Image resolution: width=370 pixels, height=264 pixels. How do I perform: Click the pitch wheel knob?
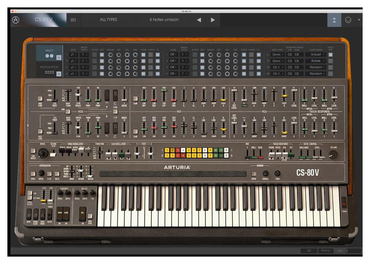pos(43,153)
